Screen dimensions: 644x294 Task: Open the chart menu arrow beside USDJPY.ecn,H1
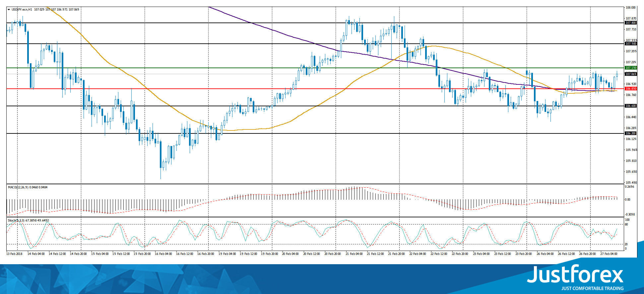coord(9,10)
